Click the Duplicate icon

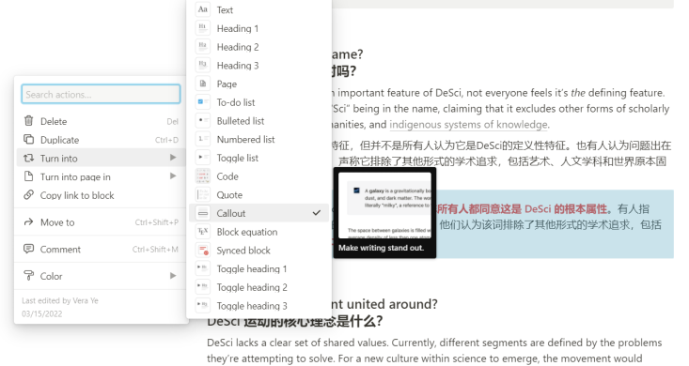(x=28, y=140)
